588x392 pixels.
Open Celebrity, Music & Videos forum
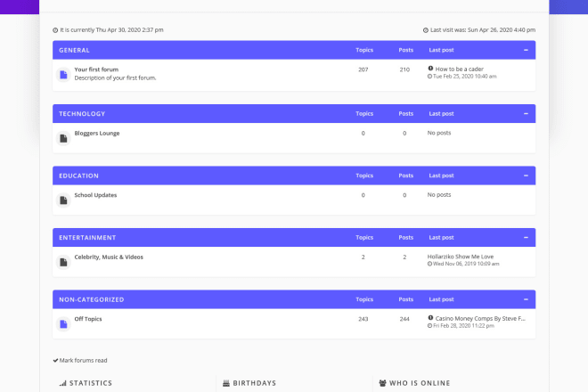(109, 257)
